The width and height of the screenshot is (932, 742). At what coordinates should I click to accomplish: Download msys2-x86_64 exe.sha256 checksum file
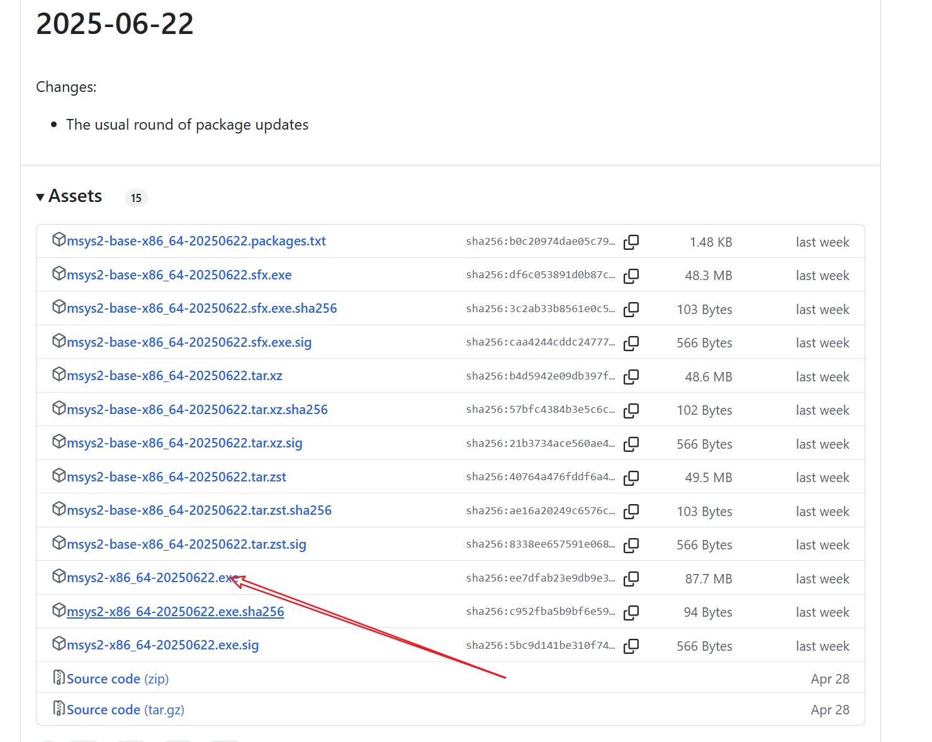point(175,612)
